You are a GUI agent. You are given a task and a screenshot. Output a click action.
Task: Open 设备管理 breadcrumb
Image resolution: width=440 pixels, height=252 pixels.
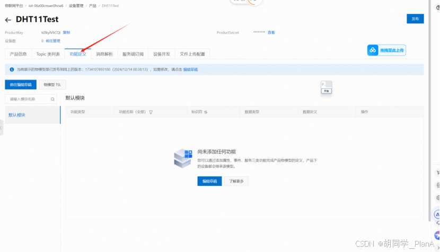(x=76, y=6)
